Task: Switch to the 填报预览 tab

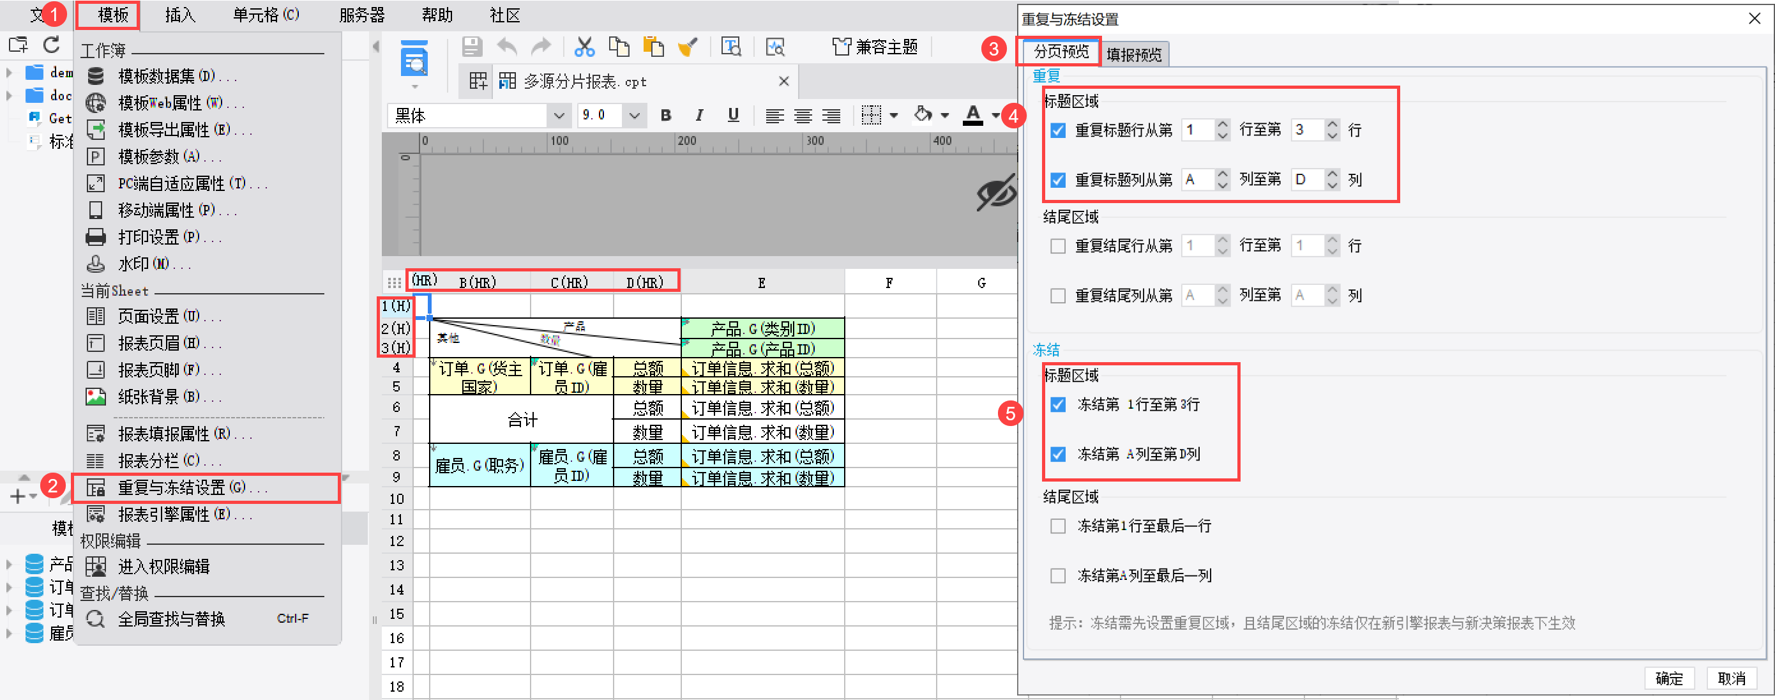Action: pos(1133,54)
